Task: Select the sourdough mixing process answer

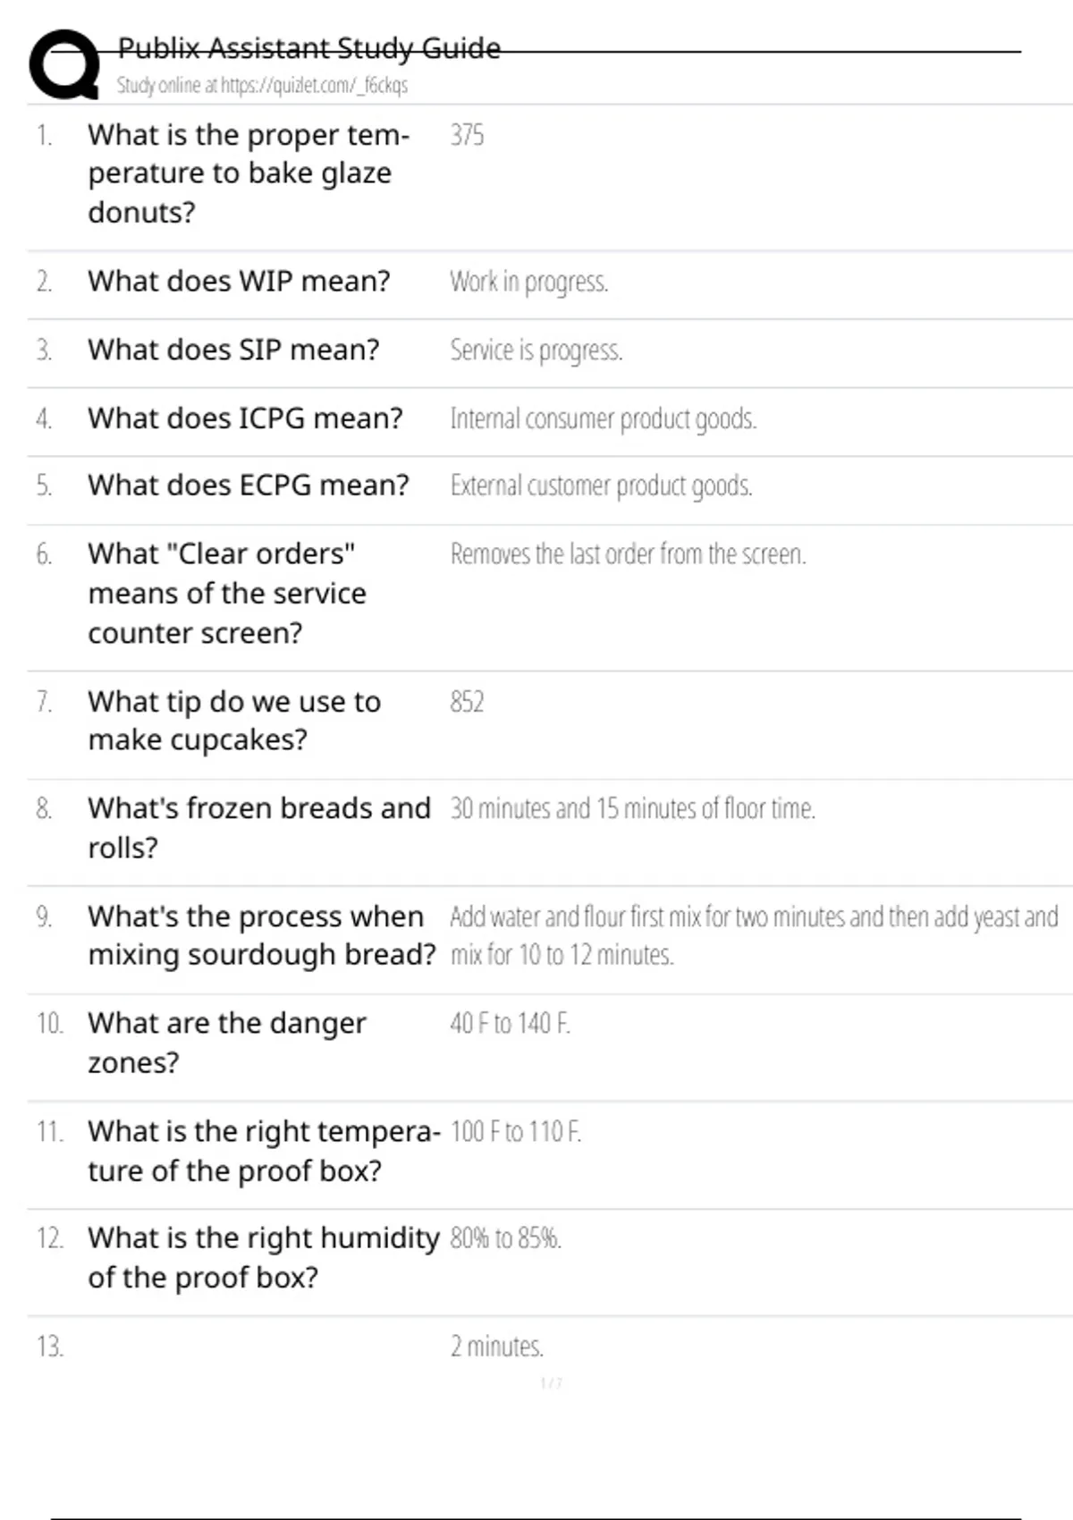Action: click(x=753, y=935)
